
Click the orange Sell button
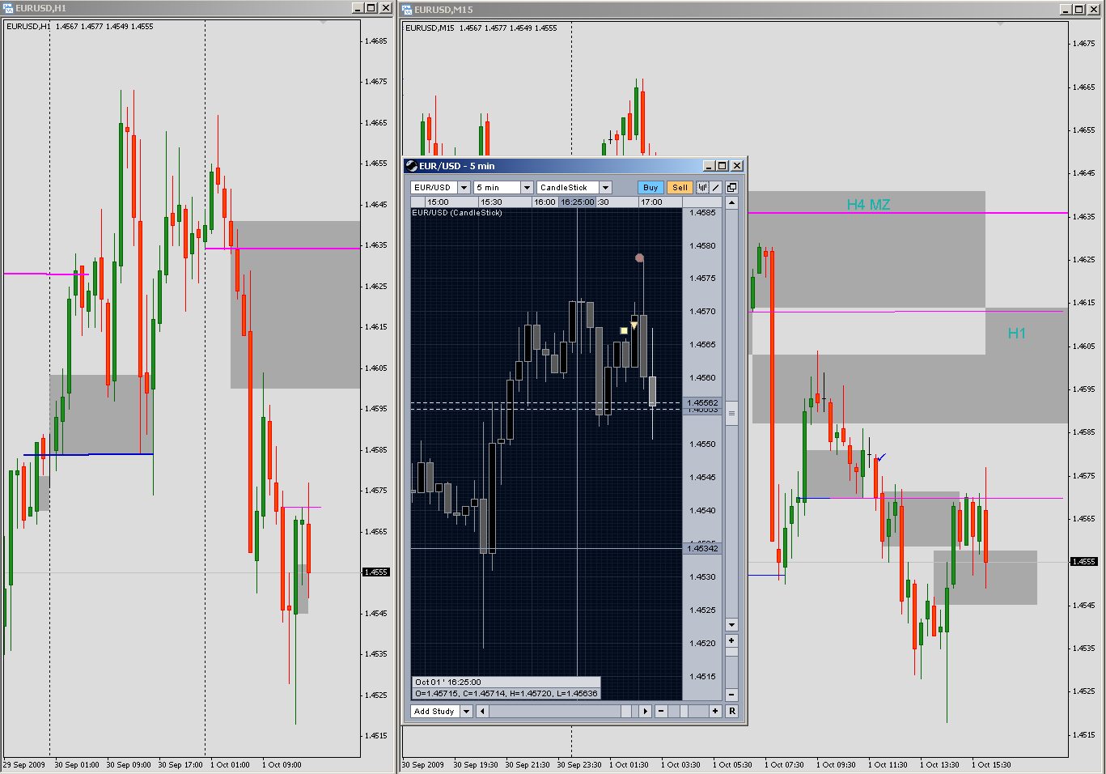click(680, 187)
